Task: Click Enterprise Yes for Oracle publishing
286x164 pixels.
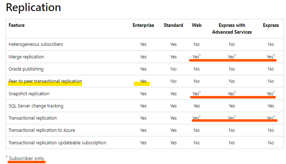Action: (x=143, y=69)
